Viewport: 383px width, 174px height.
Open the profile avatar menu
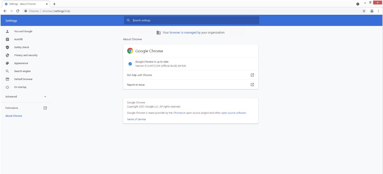pyautogui.click(x=372, y=11)
